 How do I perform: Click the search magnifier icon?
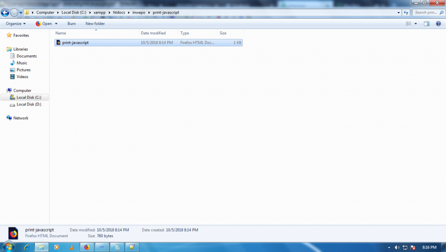(x=442, y=13)
